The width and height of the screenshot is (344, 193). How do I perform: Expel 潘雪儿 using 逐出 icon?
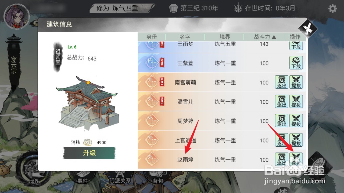tap(282, 101)
